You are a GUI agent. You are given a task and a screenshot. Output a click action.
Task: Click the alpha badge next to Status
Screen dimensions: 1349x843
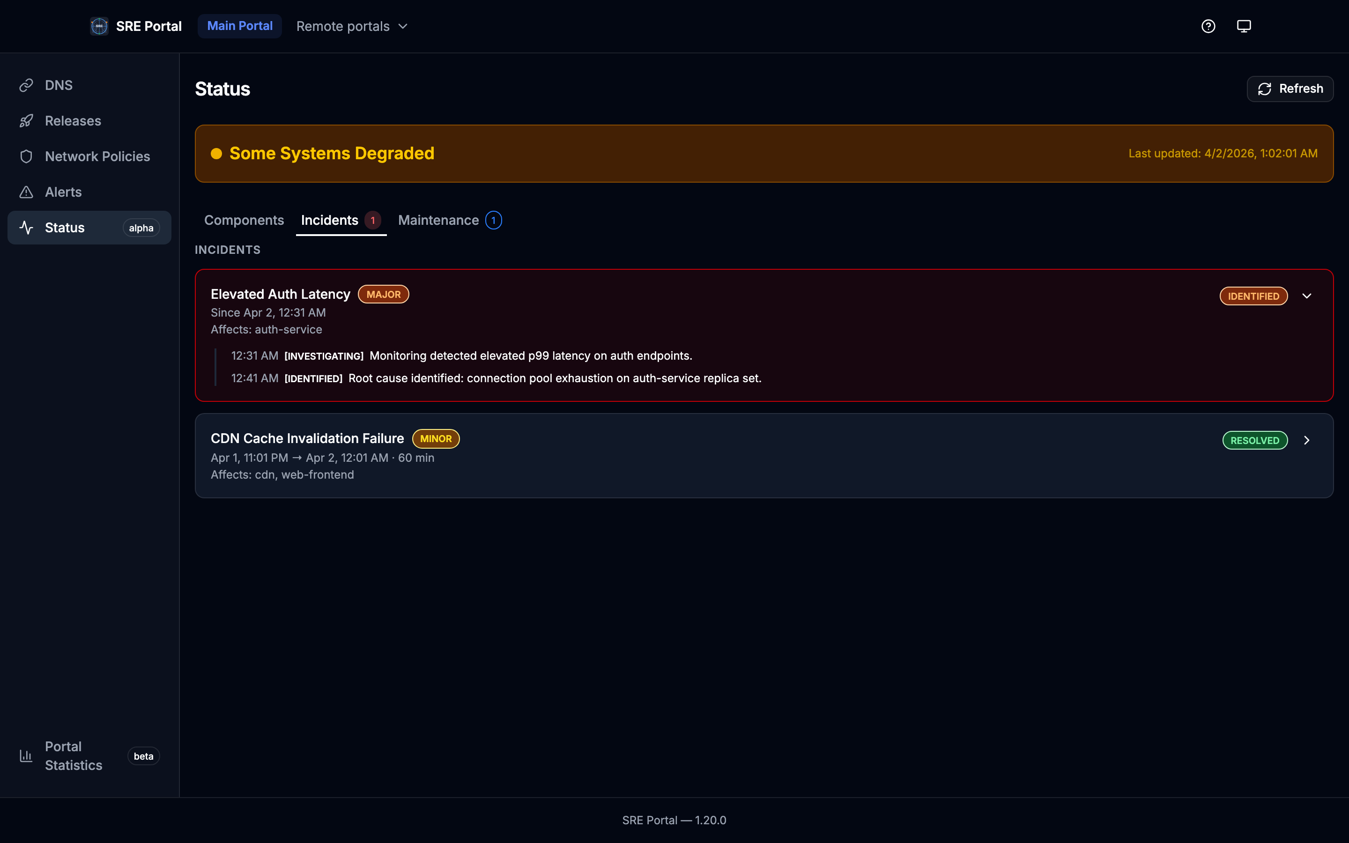point(141,228)
